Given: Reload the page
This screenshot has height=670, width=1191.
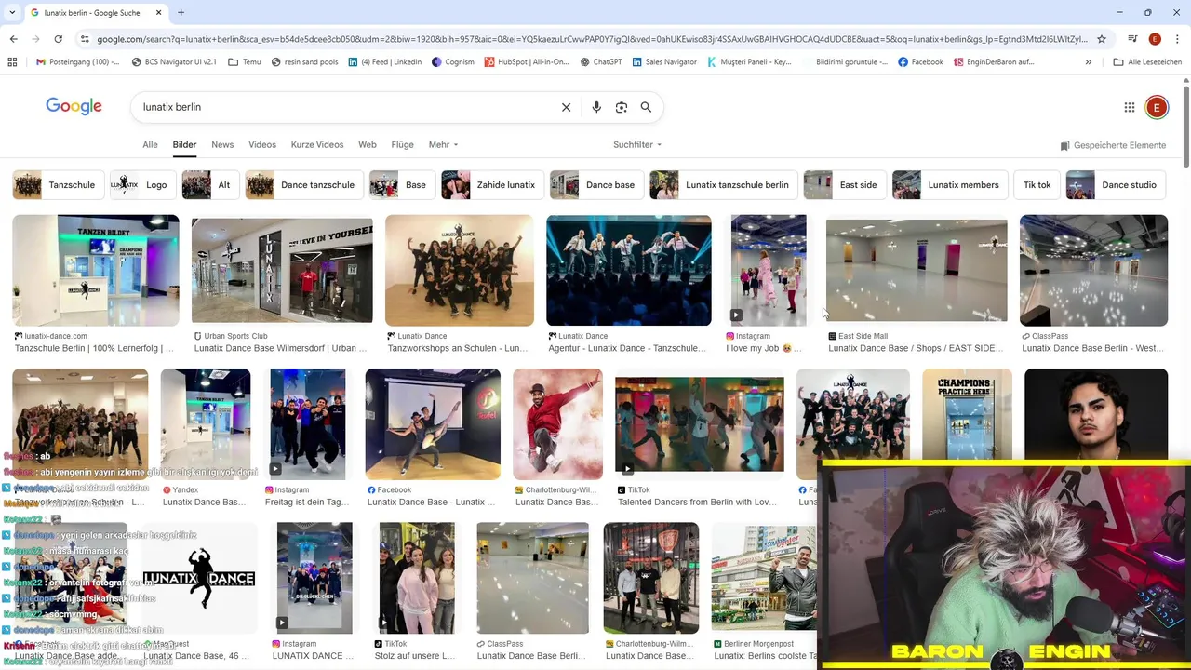Looking at the screenshot, I should click(58, 39).
